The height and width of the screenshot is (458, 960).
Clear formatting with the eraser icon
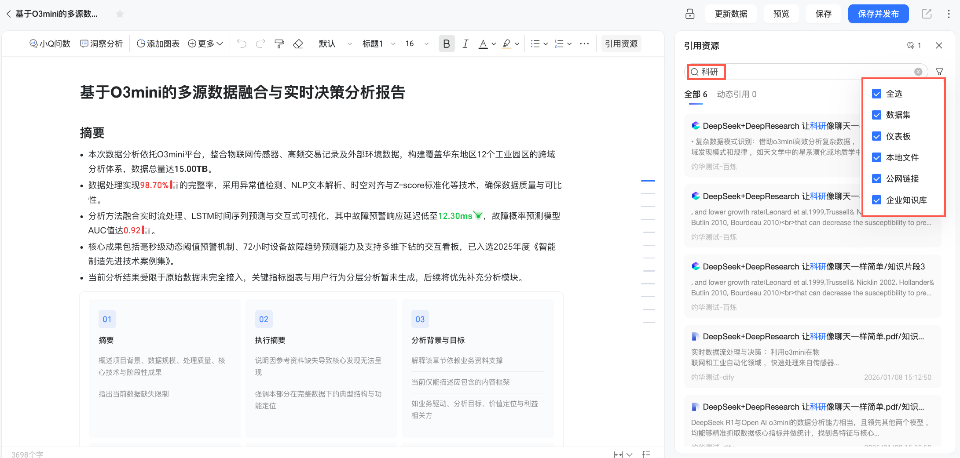tap(298, 44)
